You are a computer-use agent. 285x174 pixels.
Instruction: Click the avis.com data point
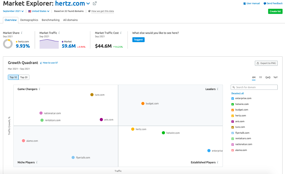(101, 119)
